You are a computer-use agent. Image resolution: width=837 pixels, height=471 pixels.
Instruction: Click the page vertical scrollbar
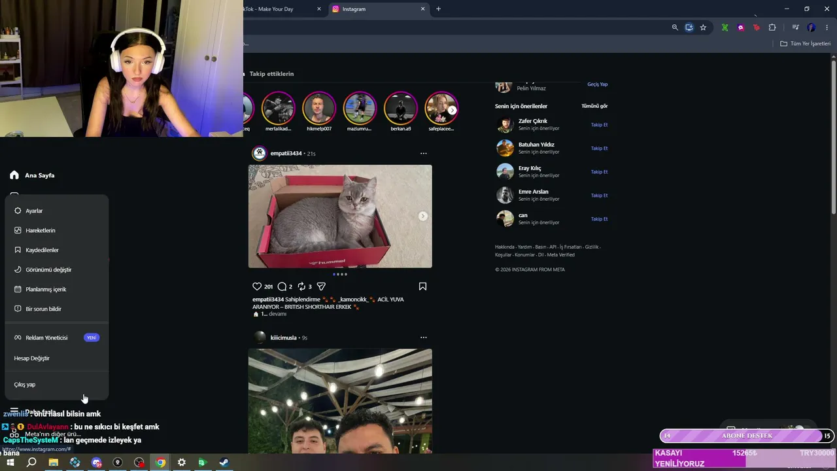(833, 137)
